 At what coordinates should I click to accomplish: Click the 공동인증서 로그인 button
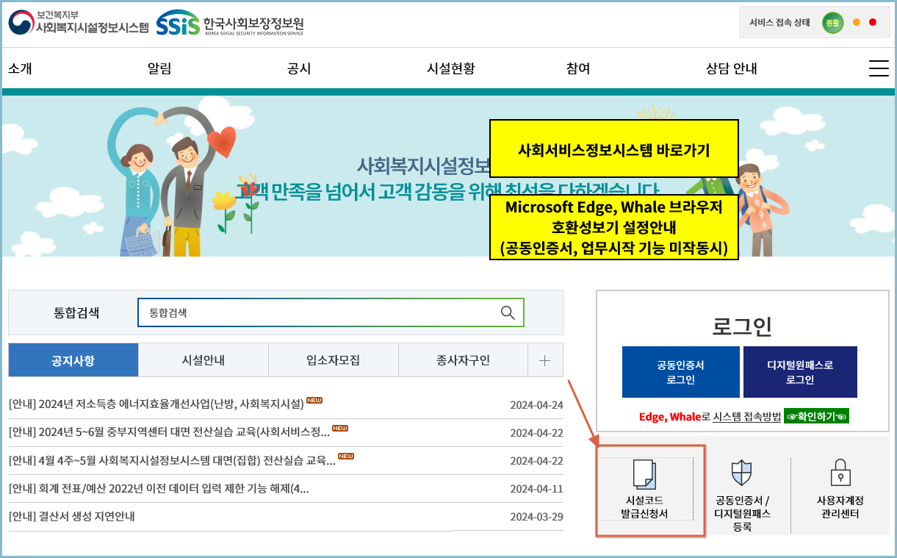[682, 372]
